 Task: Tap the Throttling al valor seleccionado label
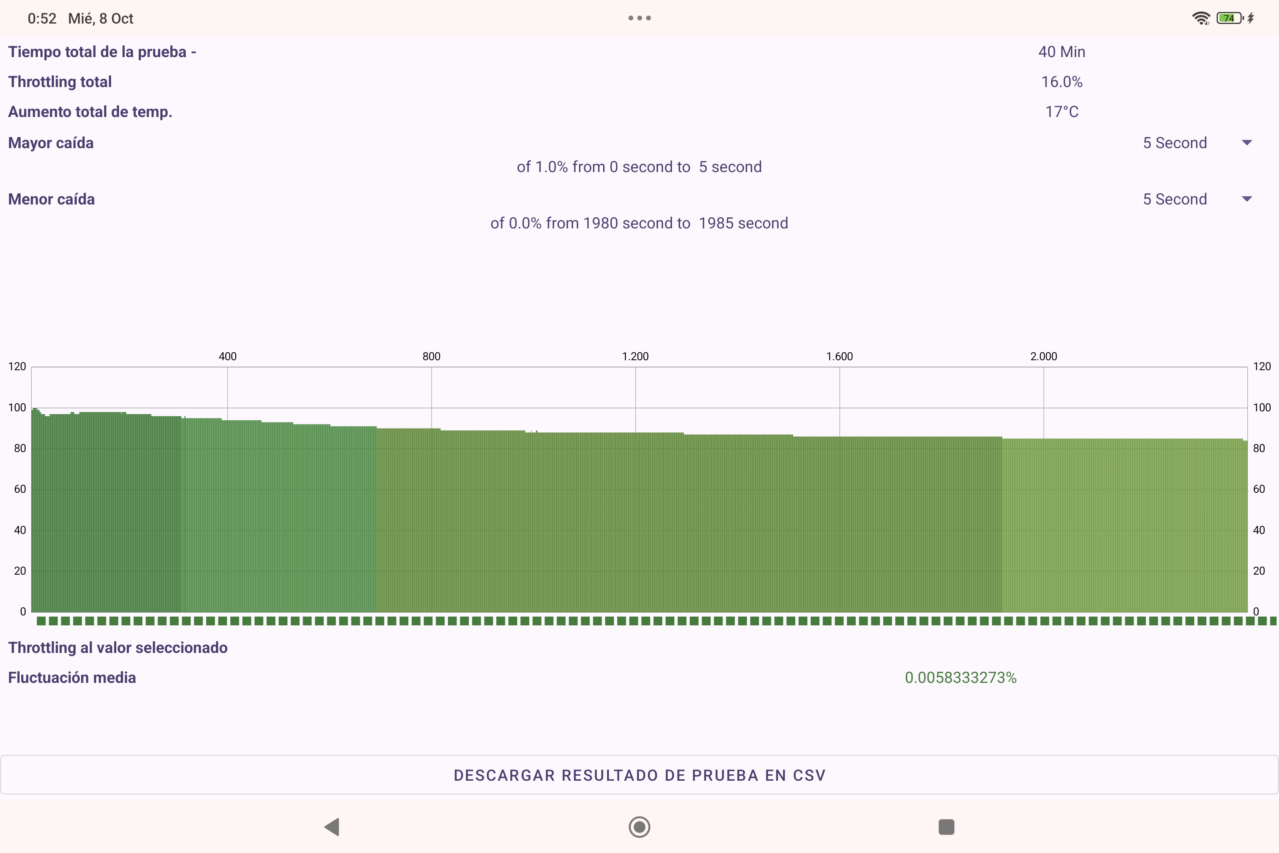[118, 647]
